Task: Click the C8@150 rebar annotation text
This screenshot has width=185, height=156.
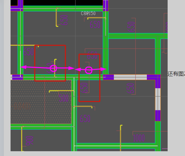Action: point(88,13)
